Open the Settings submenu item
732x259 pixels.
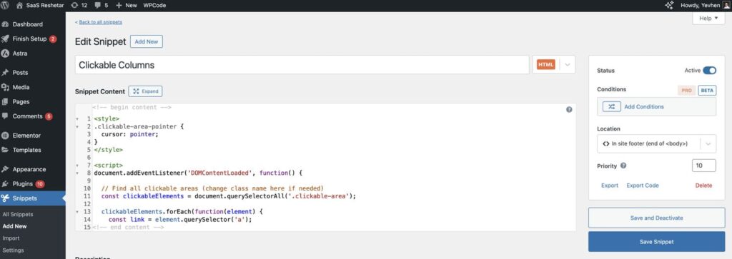(x=13, y=250)
